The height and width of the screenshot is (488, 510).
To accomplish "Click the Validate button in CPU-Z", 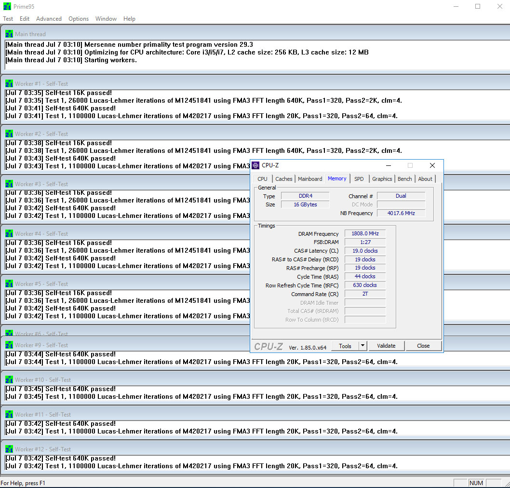I will [387, 346].
